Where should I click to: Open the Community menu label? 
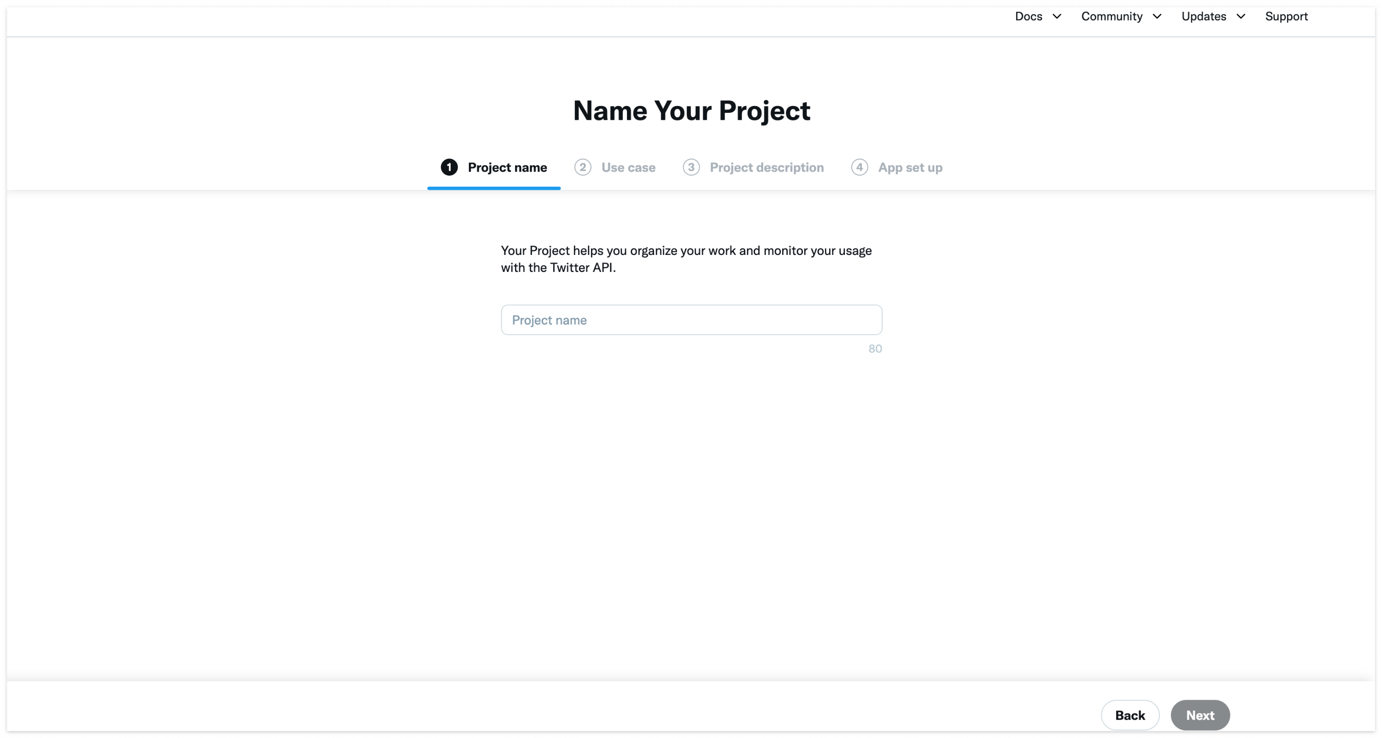1112,17
